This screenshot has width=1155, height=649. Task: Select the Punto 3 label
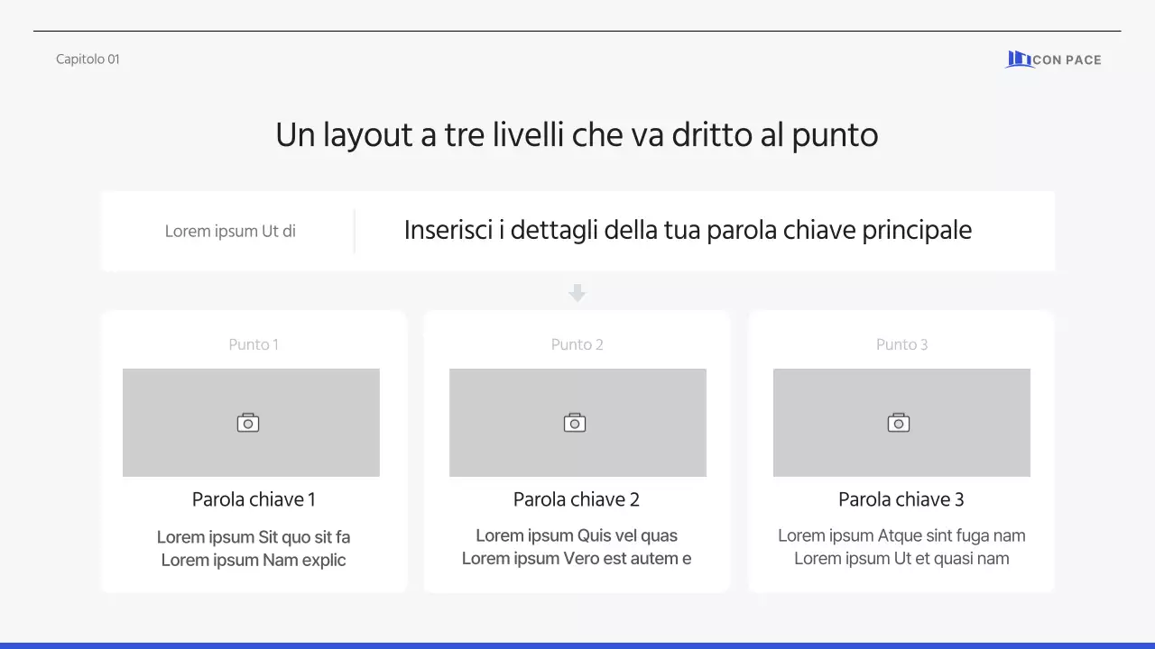pyautogui.click(x=901, y=344)
